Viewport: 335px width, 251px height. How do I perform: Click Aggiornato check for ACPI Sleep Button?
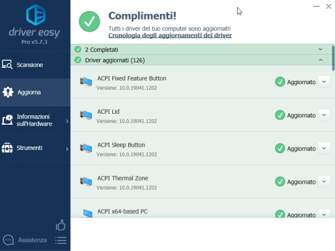(x=280, y=148)
